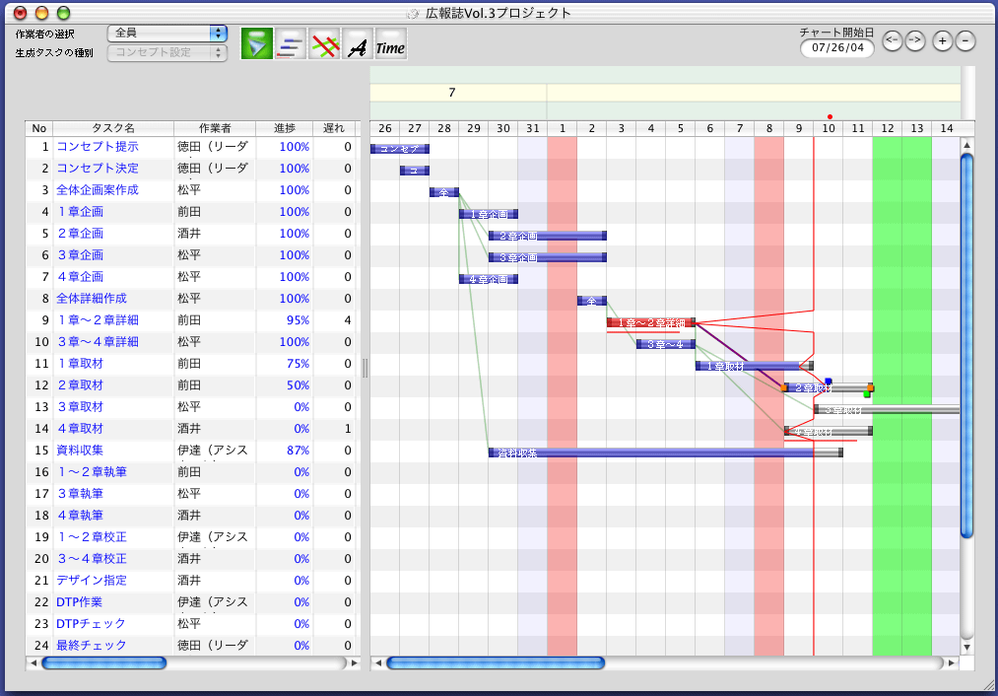
Task: Select task DTPチェック
Action: [x=91, y=623]
